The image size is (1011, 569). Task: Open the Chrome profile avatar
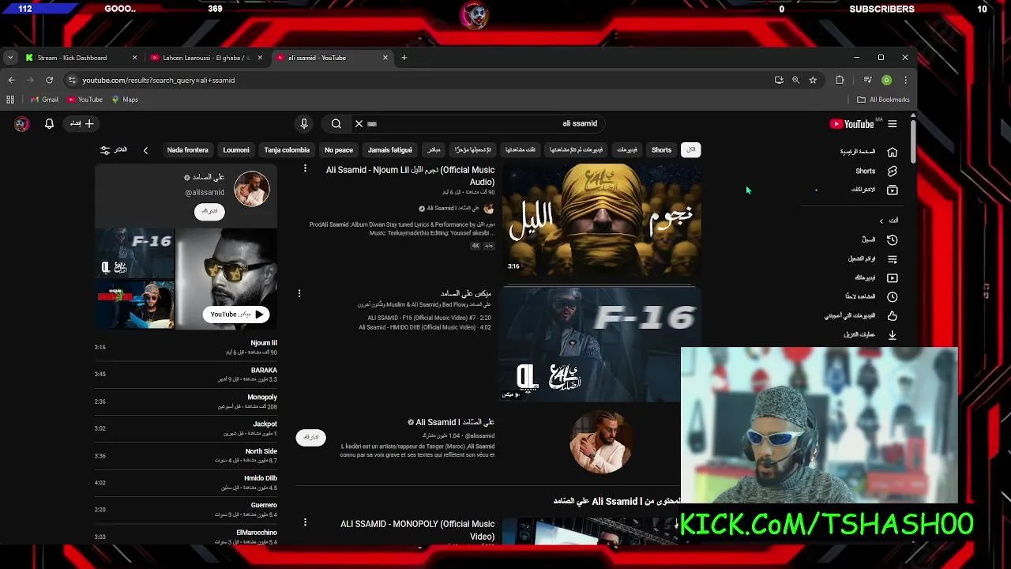[x=886, y=80]
